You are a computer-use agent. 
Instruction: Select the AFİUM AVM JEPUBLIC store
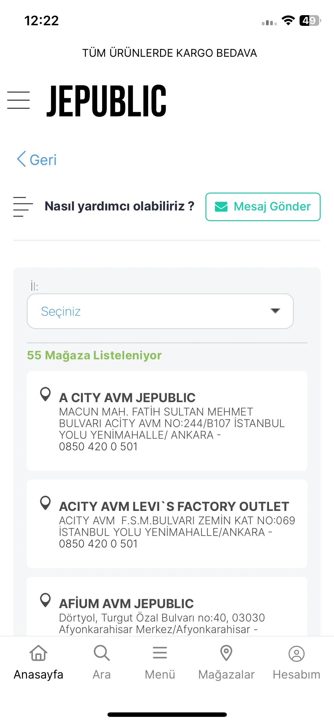(x=167, y=606)
